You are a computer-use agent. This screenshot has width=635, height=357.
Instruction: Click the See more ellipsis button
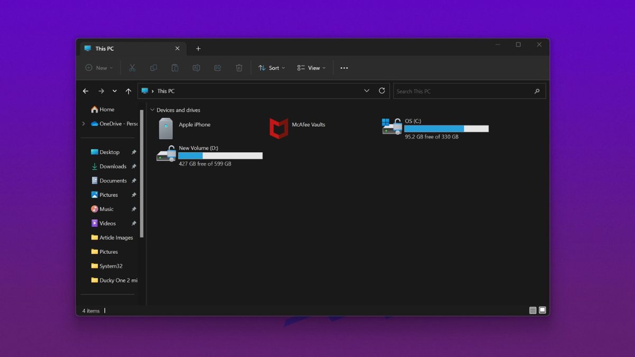pyautogui.click(x=344, y=68)
